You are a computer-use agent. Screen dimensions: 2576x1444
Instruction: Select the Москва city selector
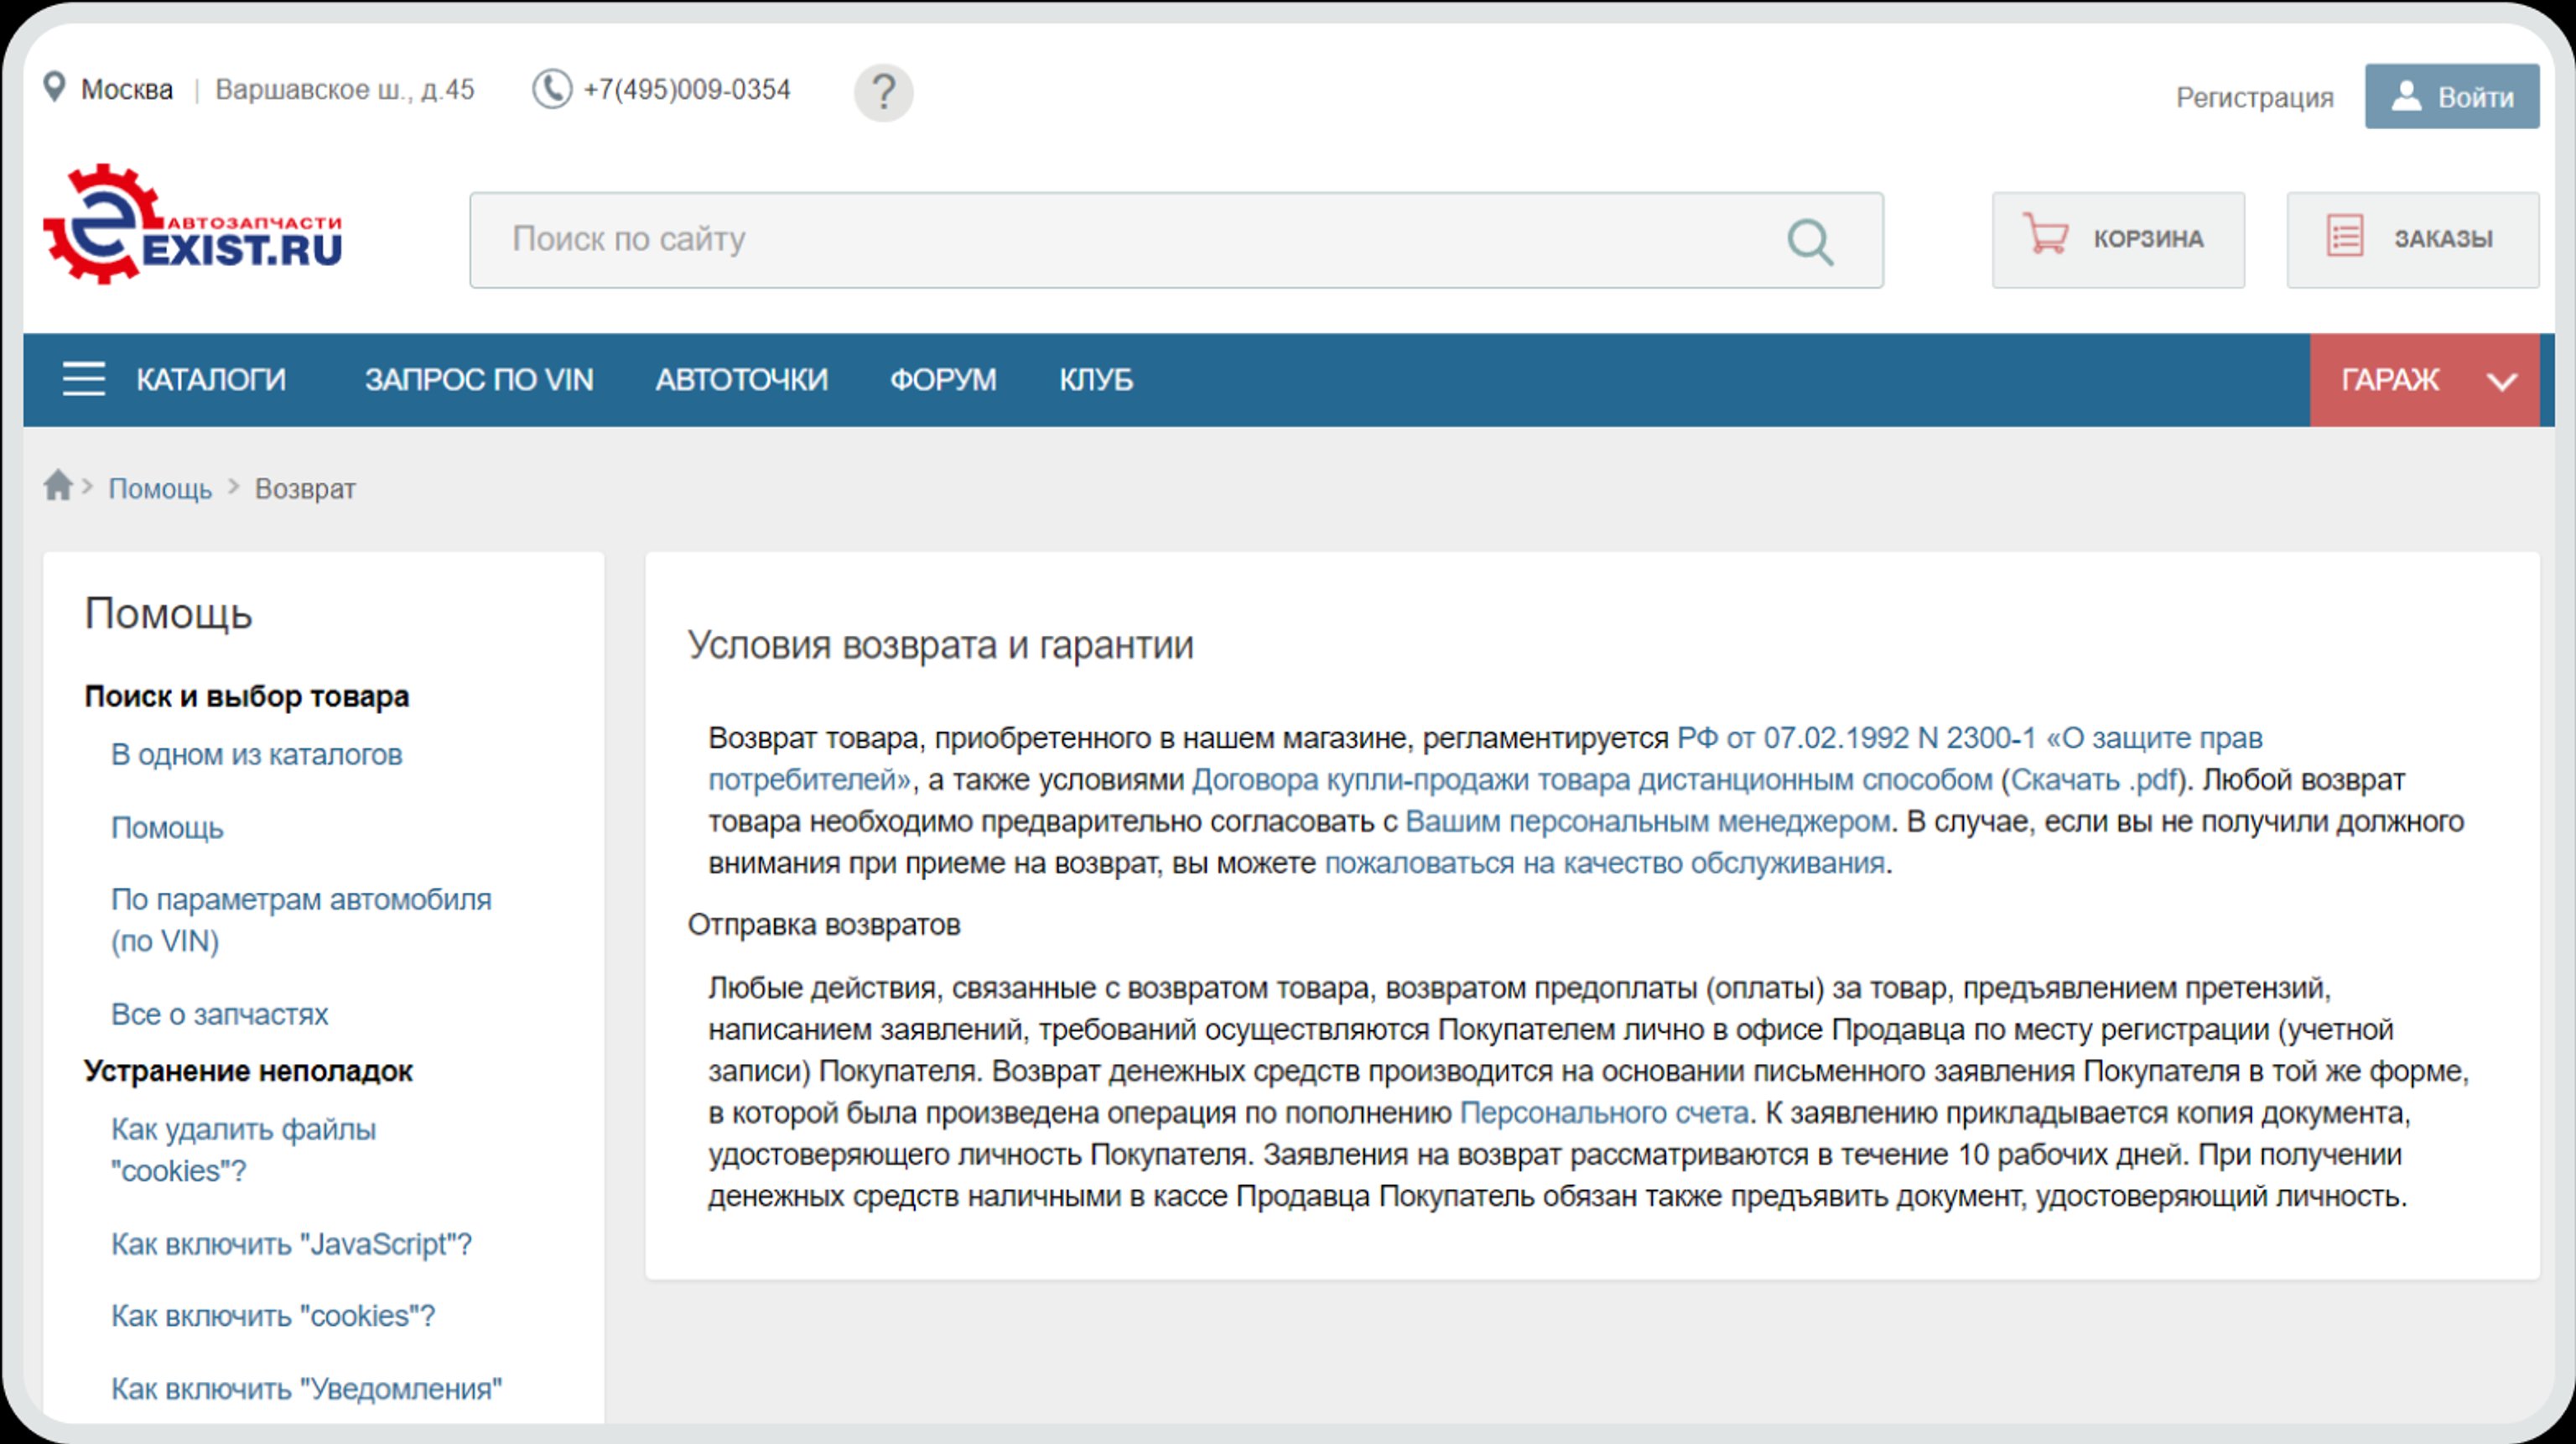point(127,90)
